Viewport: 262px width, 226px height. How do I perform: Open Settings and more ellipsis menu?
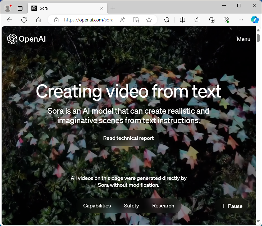point(241,20)
